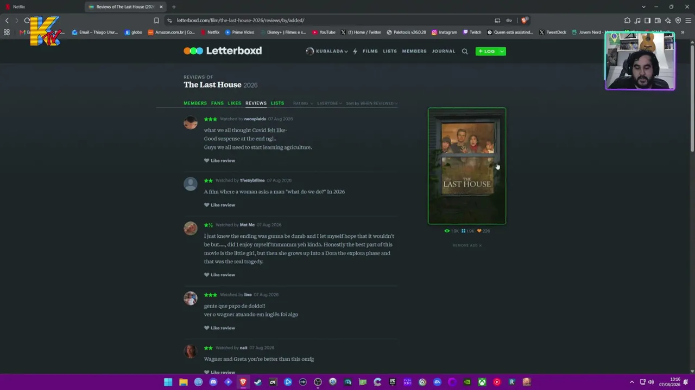The image size is (695, 390).
Task: Open the Sort by WHEN REVIEWED dropdown
Action: [372, 103]
